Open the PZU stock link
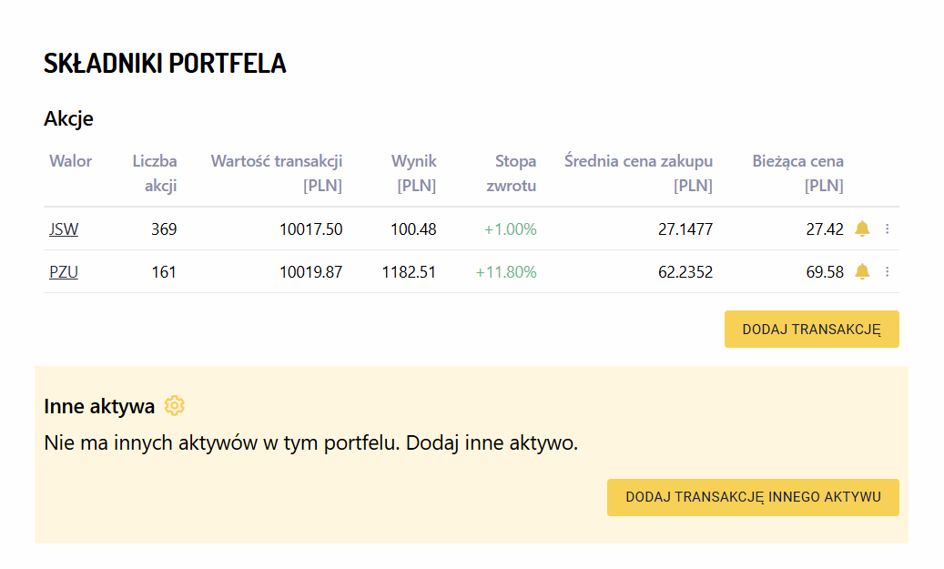Viewport: 944px width, 569px height. tap(64, 271)
